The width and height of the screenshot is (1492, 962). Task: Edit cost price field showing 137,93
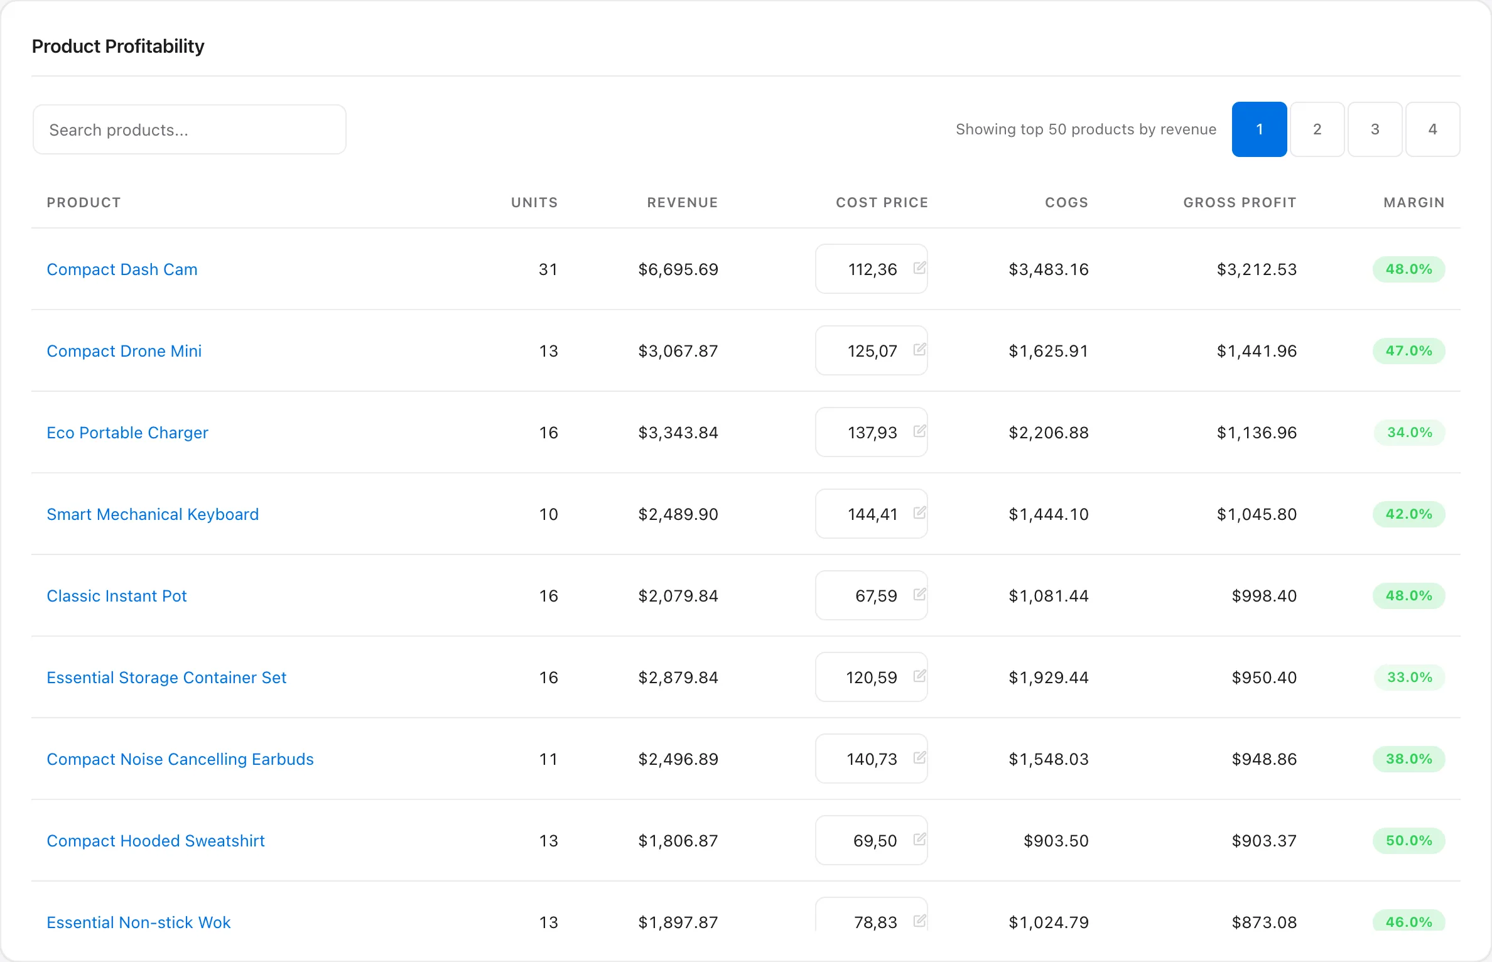point(871,432)
